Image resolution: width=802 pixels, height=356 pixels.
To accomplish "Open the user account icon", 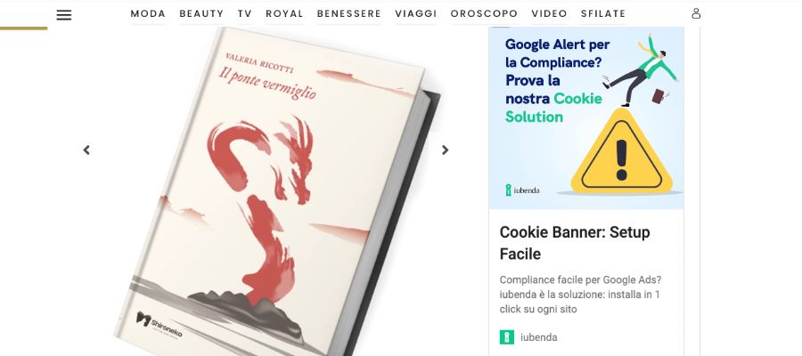I will coord(696,13).
